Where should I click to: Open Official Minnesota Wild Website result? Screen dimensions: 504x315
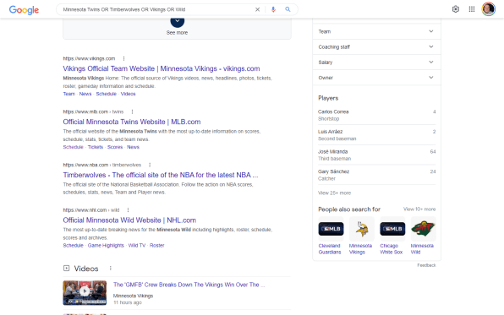tap(129, 220)
